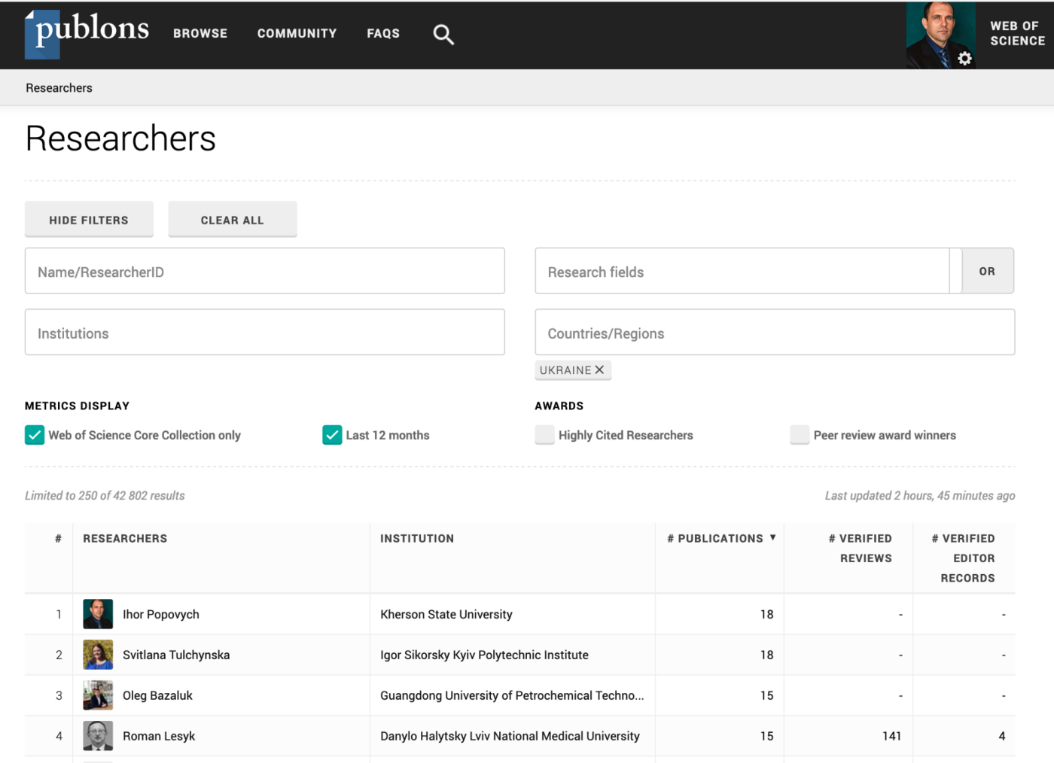This screenshot has width=1054, height=763.
Task: Open Web of Science link
Action: point(1017,34)
